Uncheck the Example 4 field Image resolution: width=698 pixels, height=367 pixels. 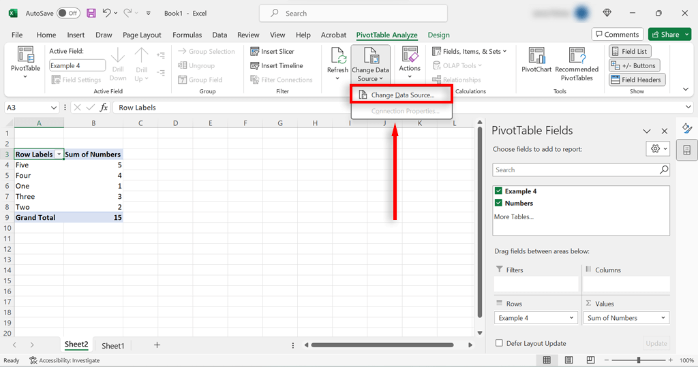[498, 191]
